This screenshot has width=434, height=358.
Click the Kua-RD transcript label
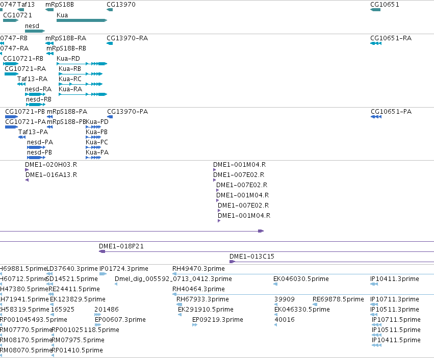[68, 59]
